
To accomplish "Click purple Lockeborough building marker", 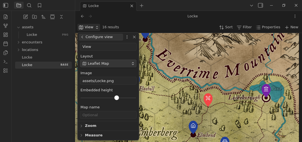I will pyautogui.click(x=266, y=90).
